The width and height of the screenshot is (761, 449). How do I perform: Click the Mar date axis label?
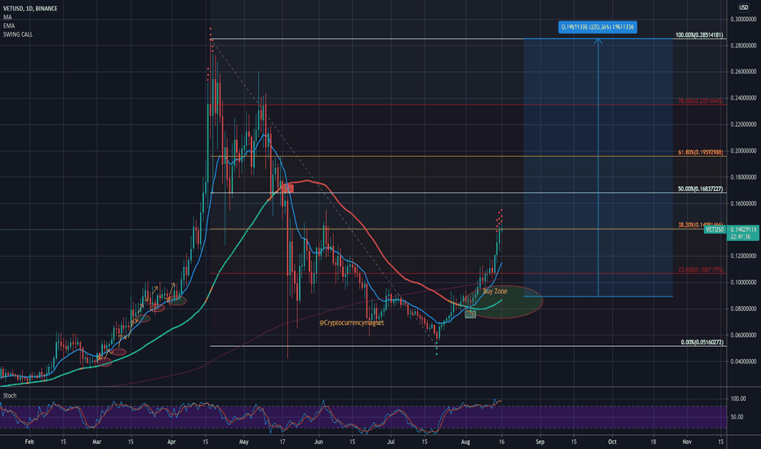tap(96, 442)
